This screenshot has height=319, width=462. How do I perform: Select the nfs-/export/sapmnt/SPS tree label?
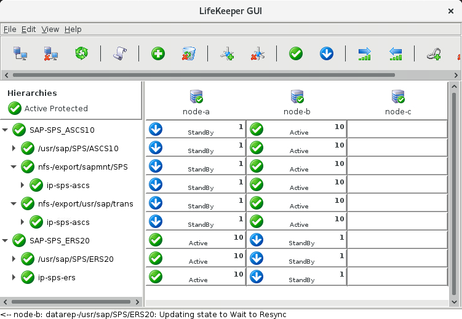(83, 167)
